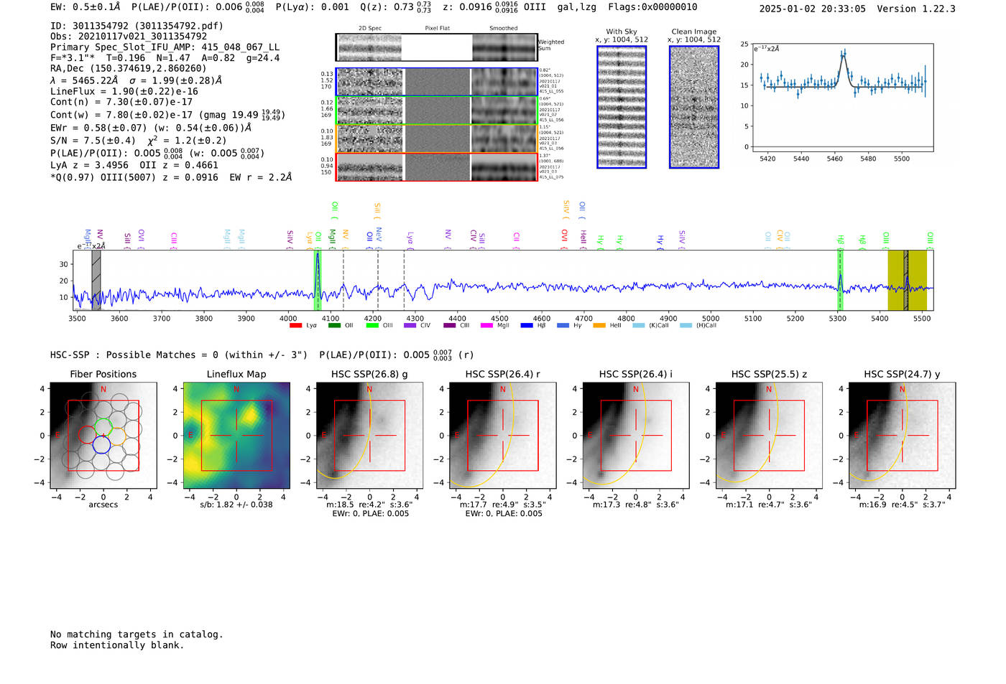Screen dimensions: 1006x684
Task: Click the CIV purple legend swatch
Action: click(x=410, y=326)
